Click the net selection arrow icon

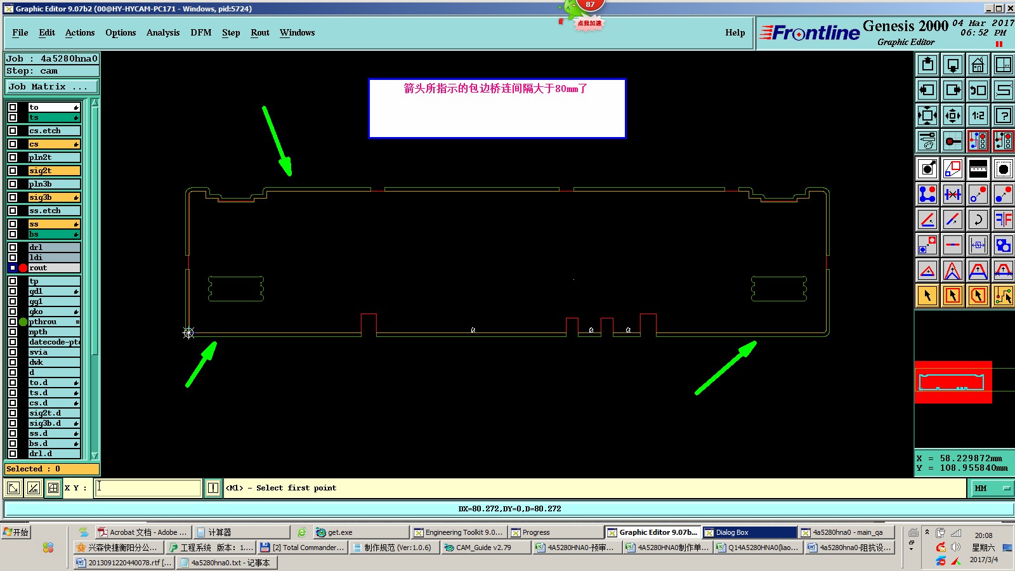click(1004, 296)
